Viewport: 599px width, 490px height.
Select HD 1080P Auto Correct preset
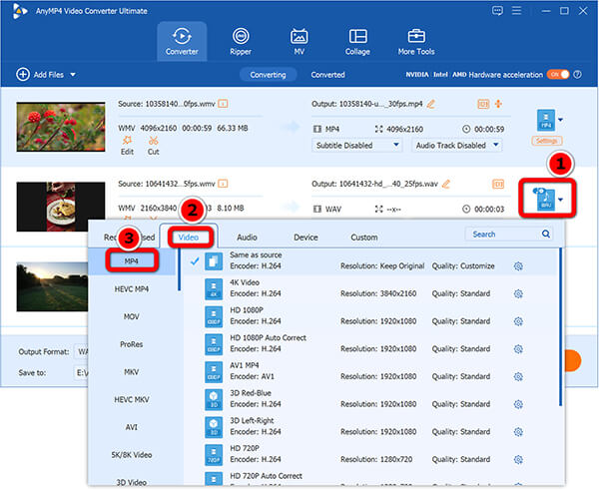(x=370, y=343)
